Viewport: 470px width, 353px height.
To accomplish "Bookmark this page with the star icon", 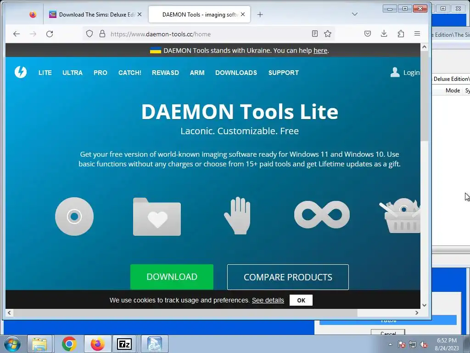I will pyautogui.click(x=328, y=34).
